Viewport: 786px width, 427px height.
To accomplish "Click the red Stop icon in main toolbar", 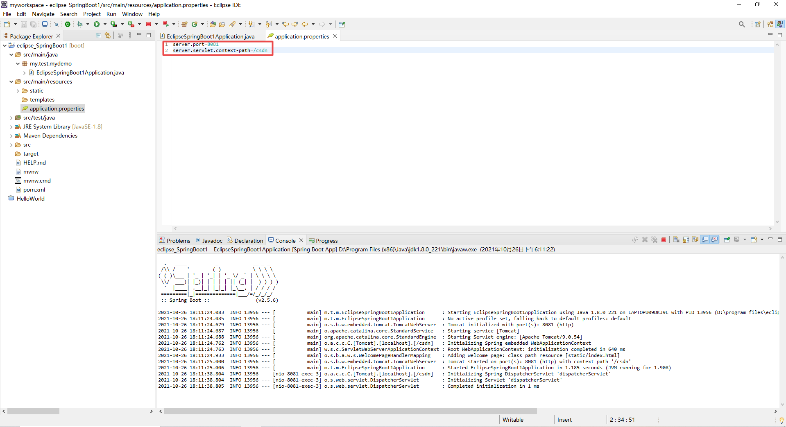I will point(149,24).
